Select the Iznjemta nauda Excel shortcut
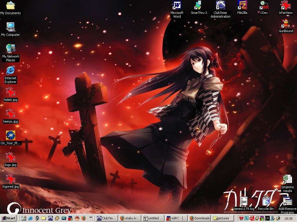The height and width of the screenshot is (222, 297). tap(287, 184)
